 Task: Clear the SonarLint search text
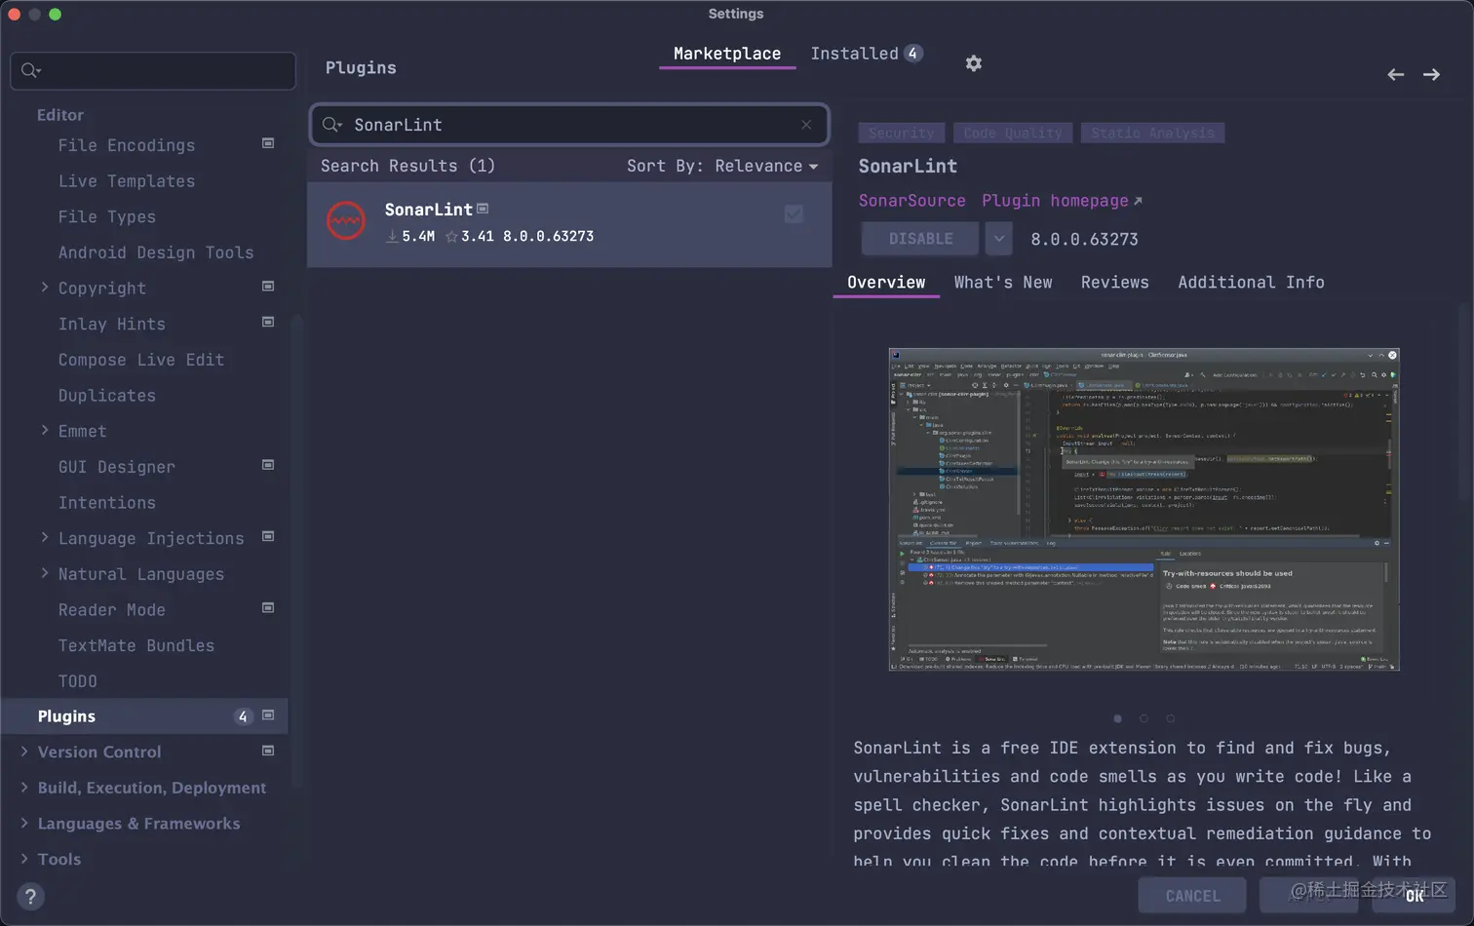[806, 125]
